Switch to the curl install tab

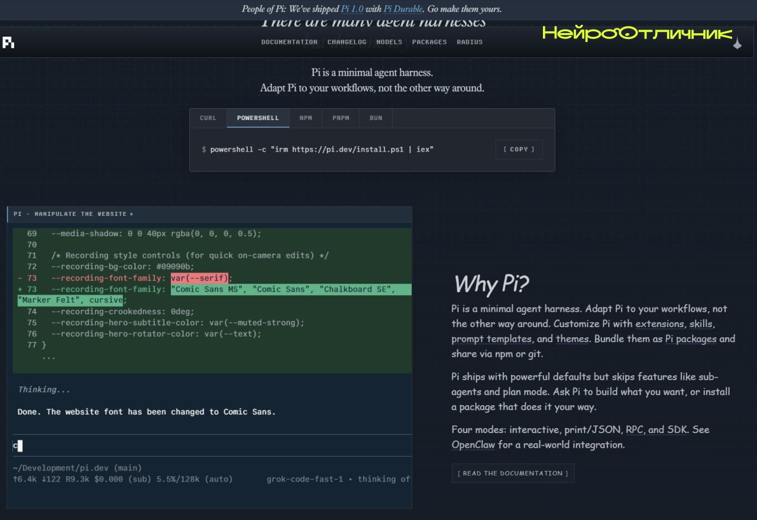208,118
